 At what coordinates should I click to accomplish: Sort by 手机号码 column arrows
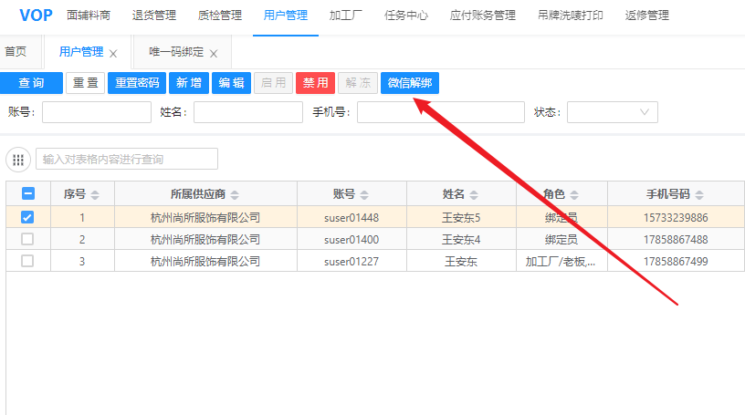tap(699, 194)
